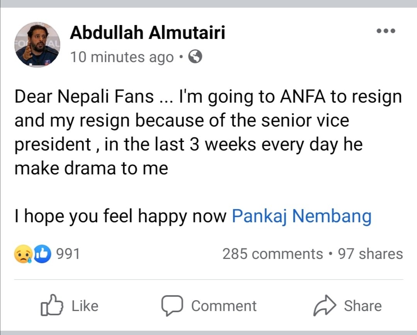This screenshot has width=417, height=335.
Task: Click the 'I hope you feel happy now' text
Action: [x=120, y=216]
